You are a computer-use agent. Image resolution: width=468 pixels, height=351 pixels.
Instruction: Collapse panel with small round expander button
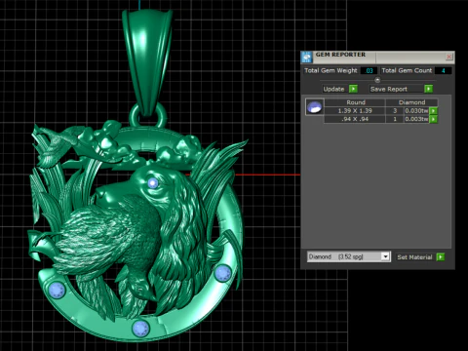point(377,80)
